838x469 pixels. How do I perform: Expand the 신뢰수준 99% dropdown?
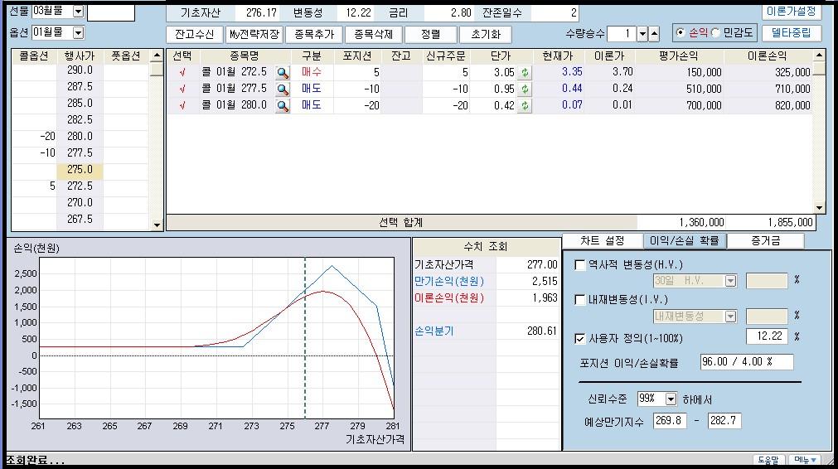pyautogui.click(x=671, y=399)
